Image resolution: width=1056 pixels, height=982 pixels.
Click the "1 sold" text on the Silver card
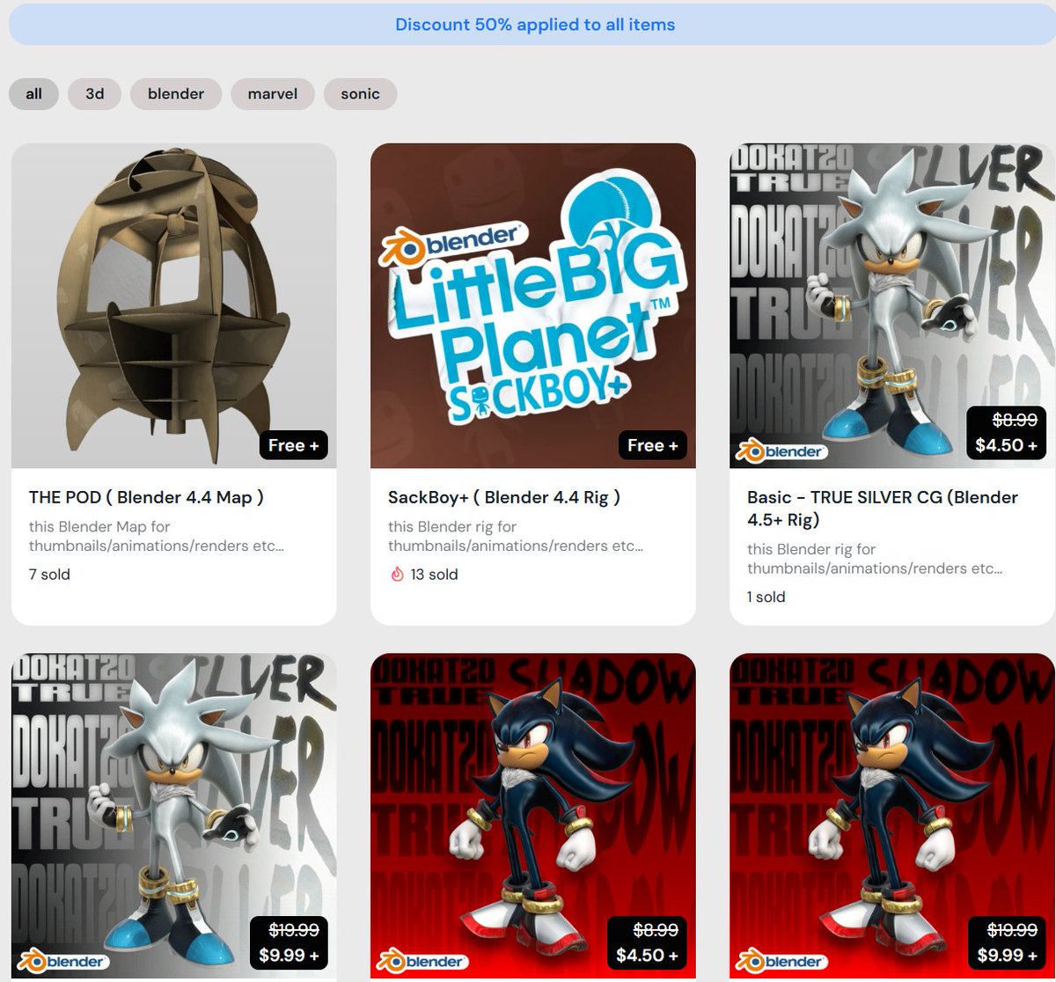[766, 597]
